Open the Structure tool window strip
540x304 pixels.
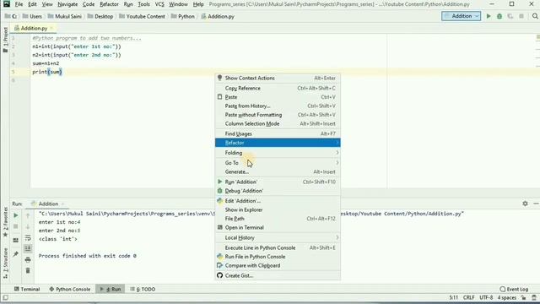[x=5, y=263]
